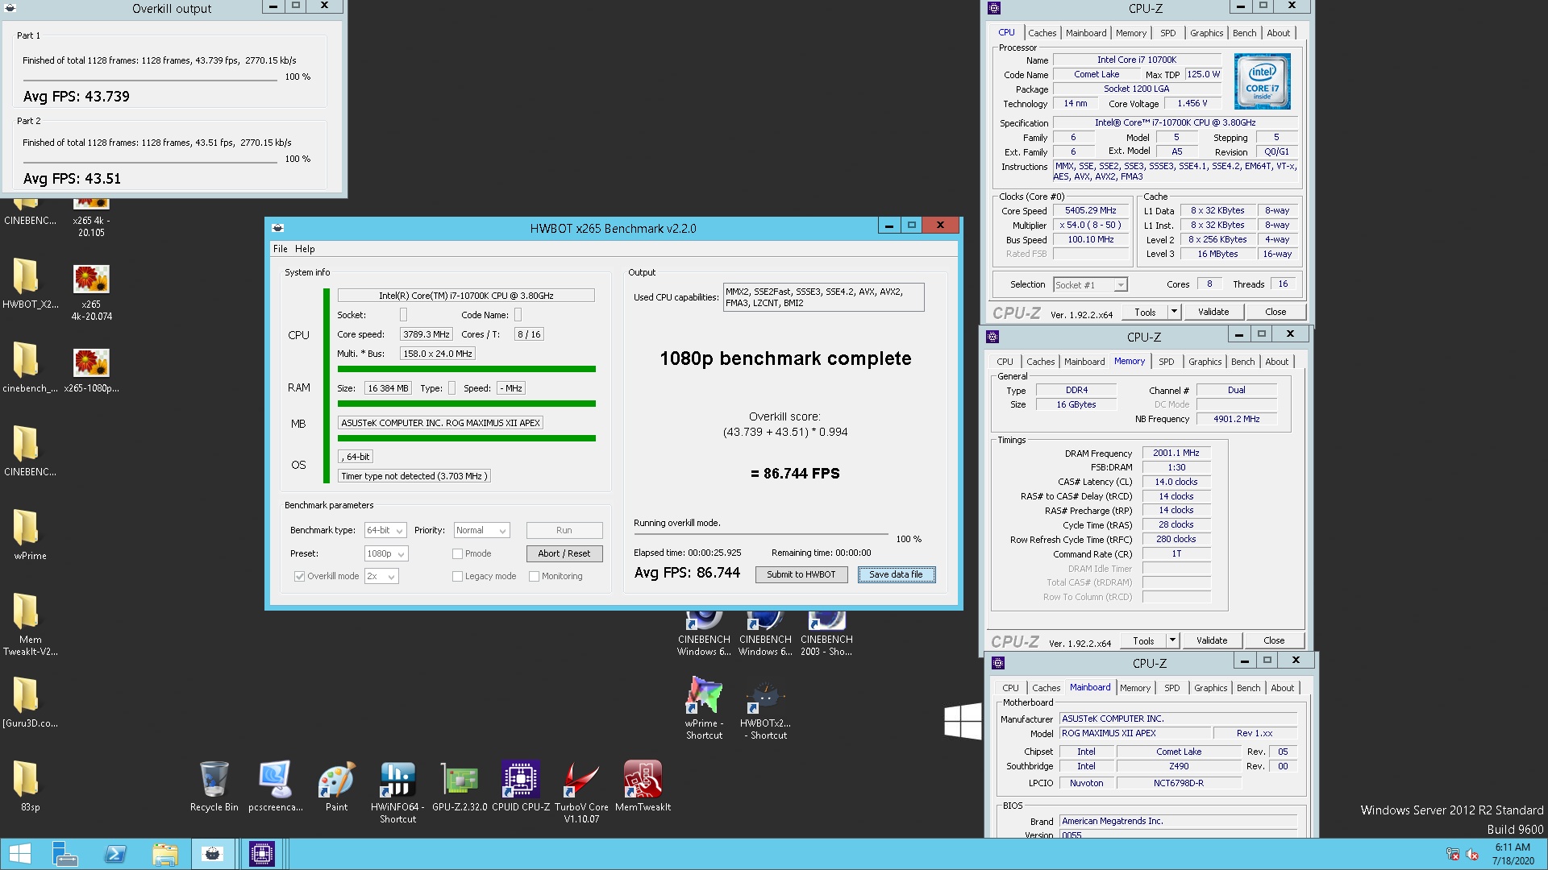Switch to HWBOT x265 taskbar button
The image size is (1548, 870).
[213, 854]
